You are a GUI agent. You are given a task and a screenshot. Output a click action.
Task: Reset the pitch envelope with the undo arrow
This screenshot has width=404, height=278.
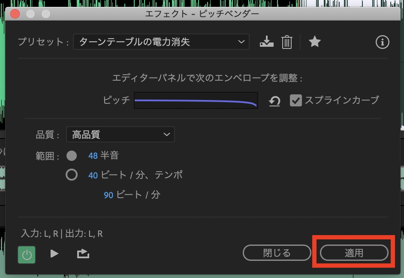pyautogui.click(x=274, y=101)
